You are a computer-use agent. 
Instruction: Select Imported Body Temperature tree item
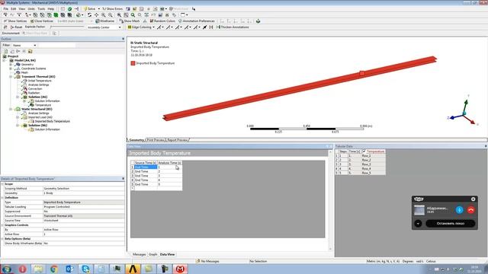point(53,121)
